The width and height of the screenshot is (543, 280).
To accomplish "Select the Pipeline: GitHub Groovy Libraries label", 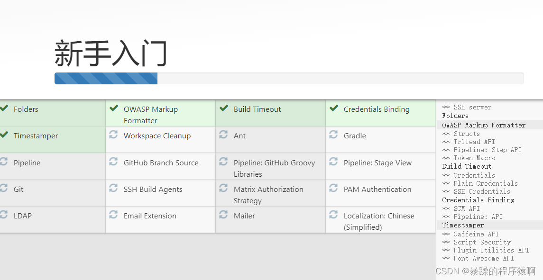I will point(274,168).
